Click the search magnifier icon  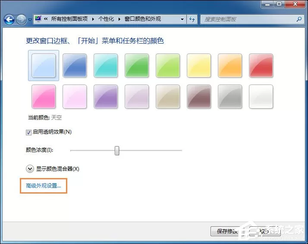[299, 19]
